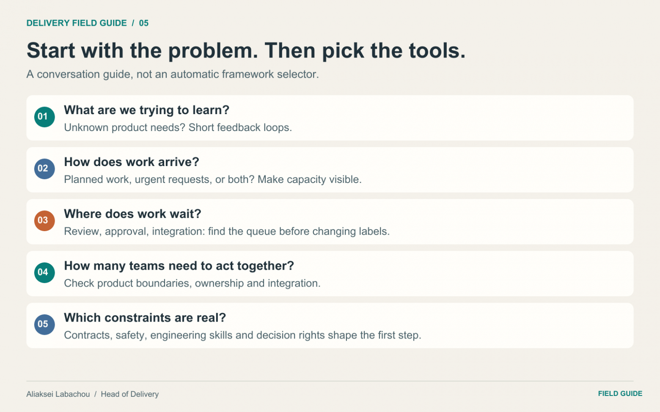Click the blue 05 number badge
The width and height of the screenshot is (660, 412).
[x=44, y=325]
